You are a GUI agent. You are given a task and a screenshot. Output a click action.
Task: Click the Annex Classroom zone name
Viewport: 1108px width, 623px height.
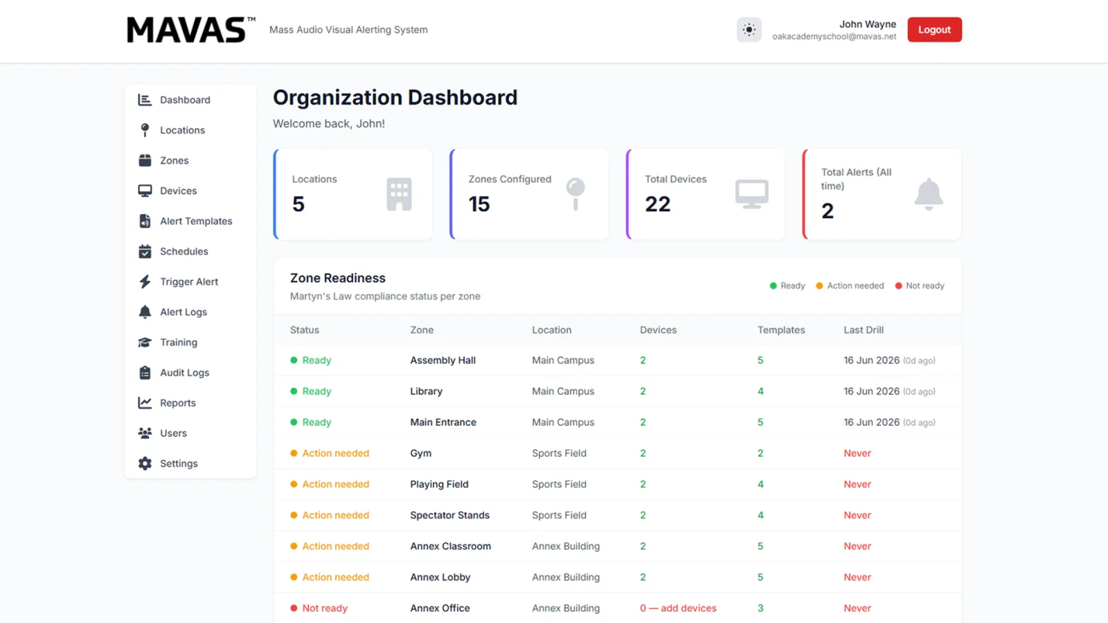[451, 546]
